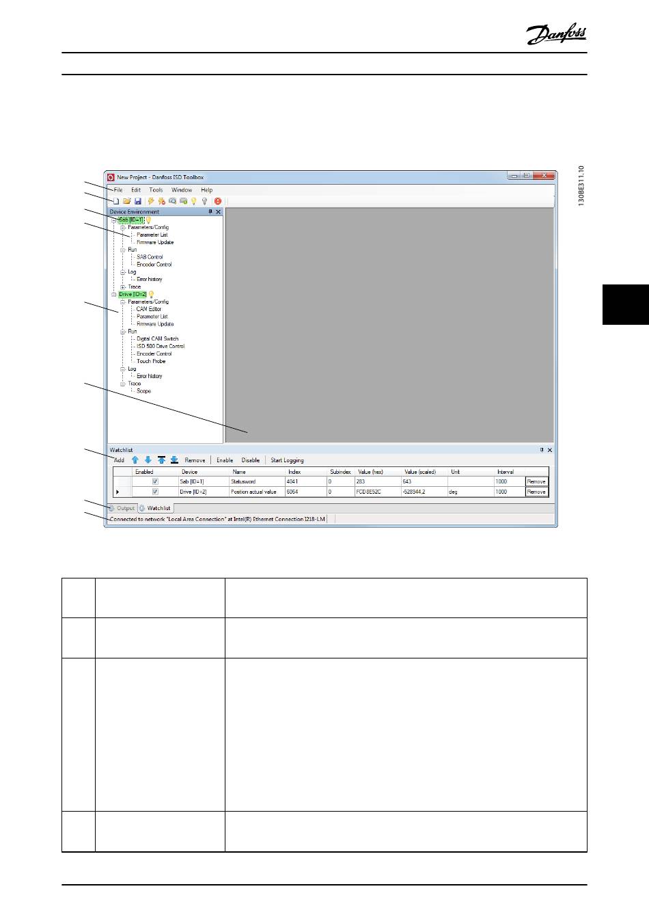Click the add device toolbar icon

click(x=183, y=201)
